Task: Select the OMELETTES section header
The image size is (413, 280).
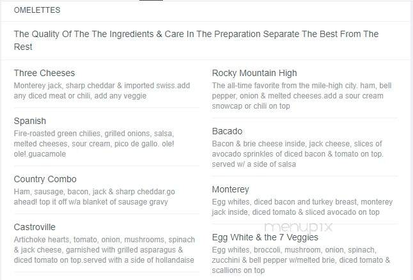Action: 37,10
